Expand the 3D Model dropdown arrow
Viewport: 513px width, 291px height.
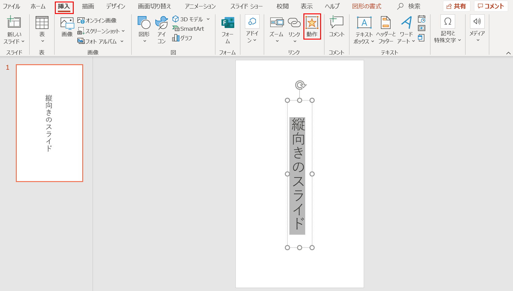(208, 19)
